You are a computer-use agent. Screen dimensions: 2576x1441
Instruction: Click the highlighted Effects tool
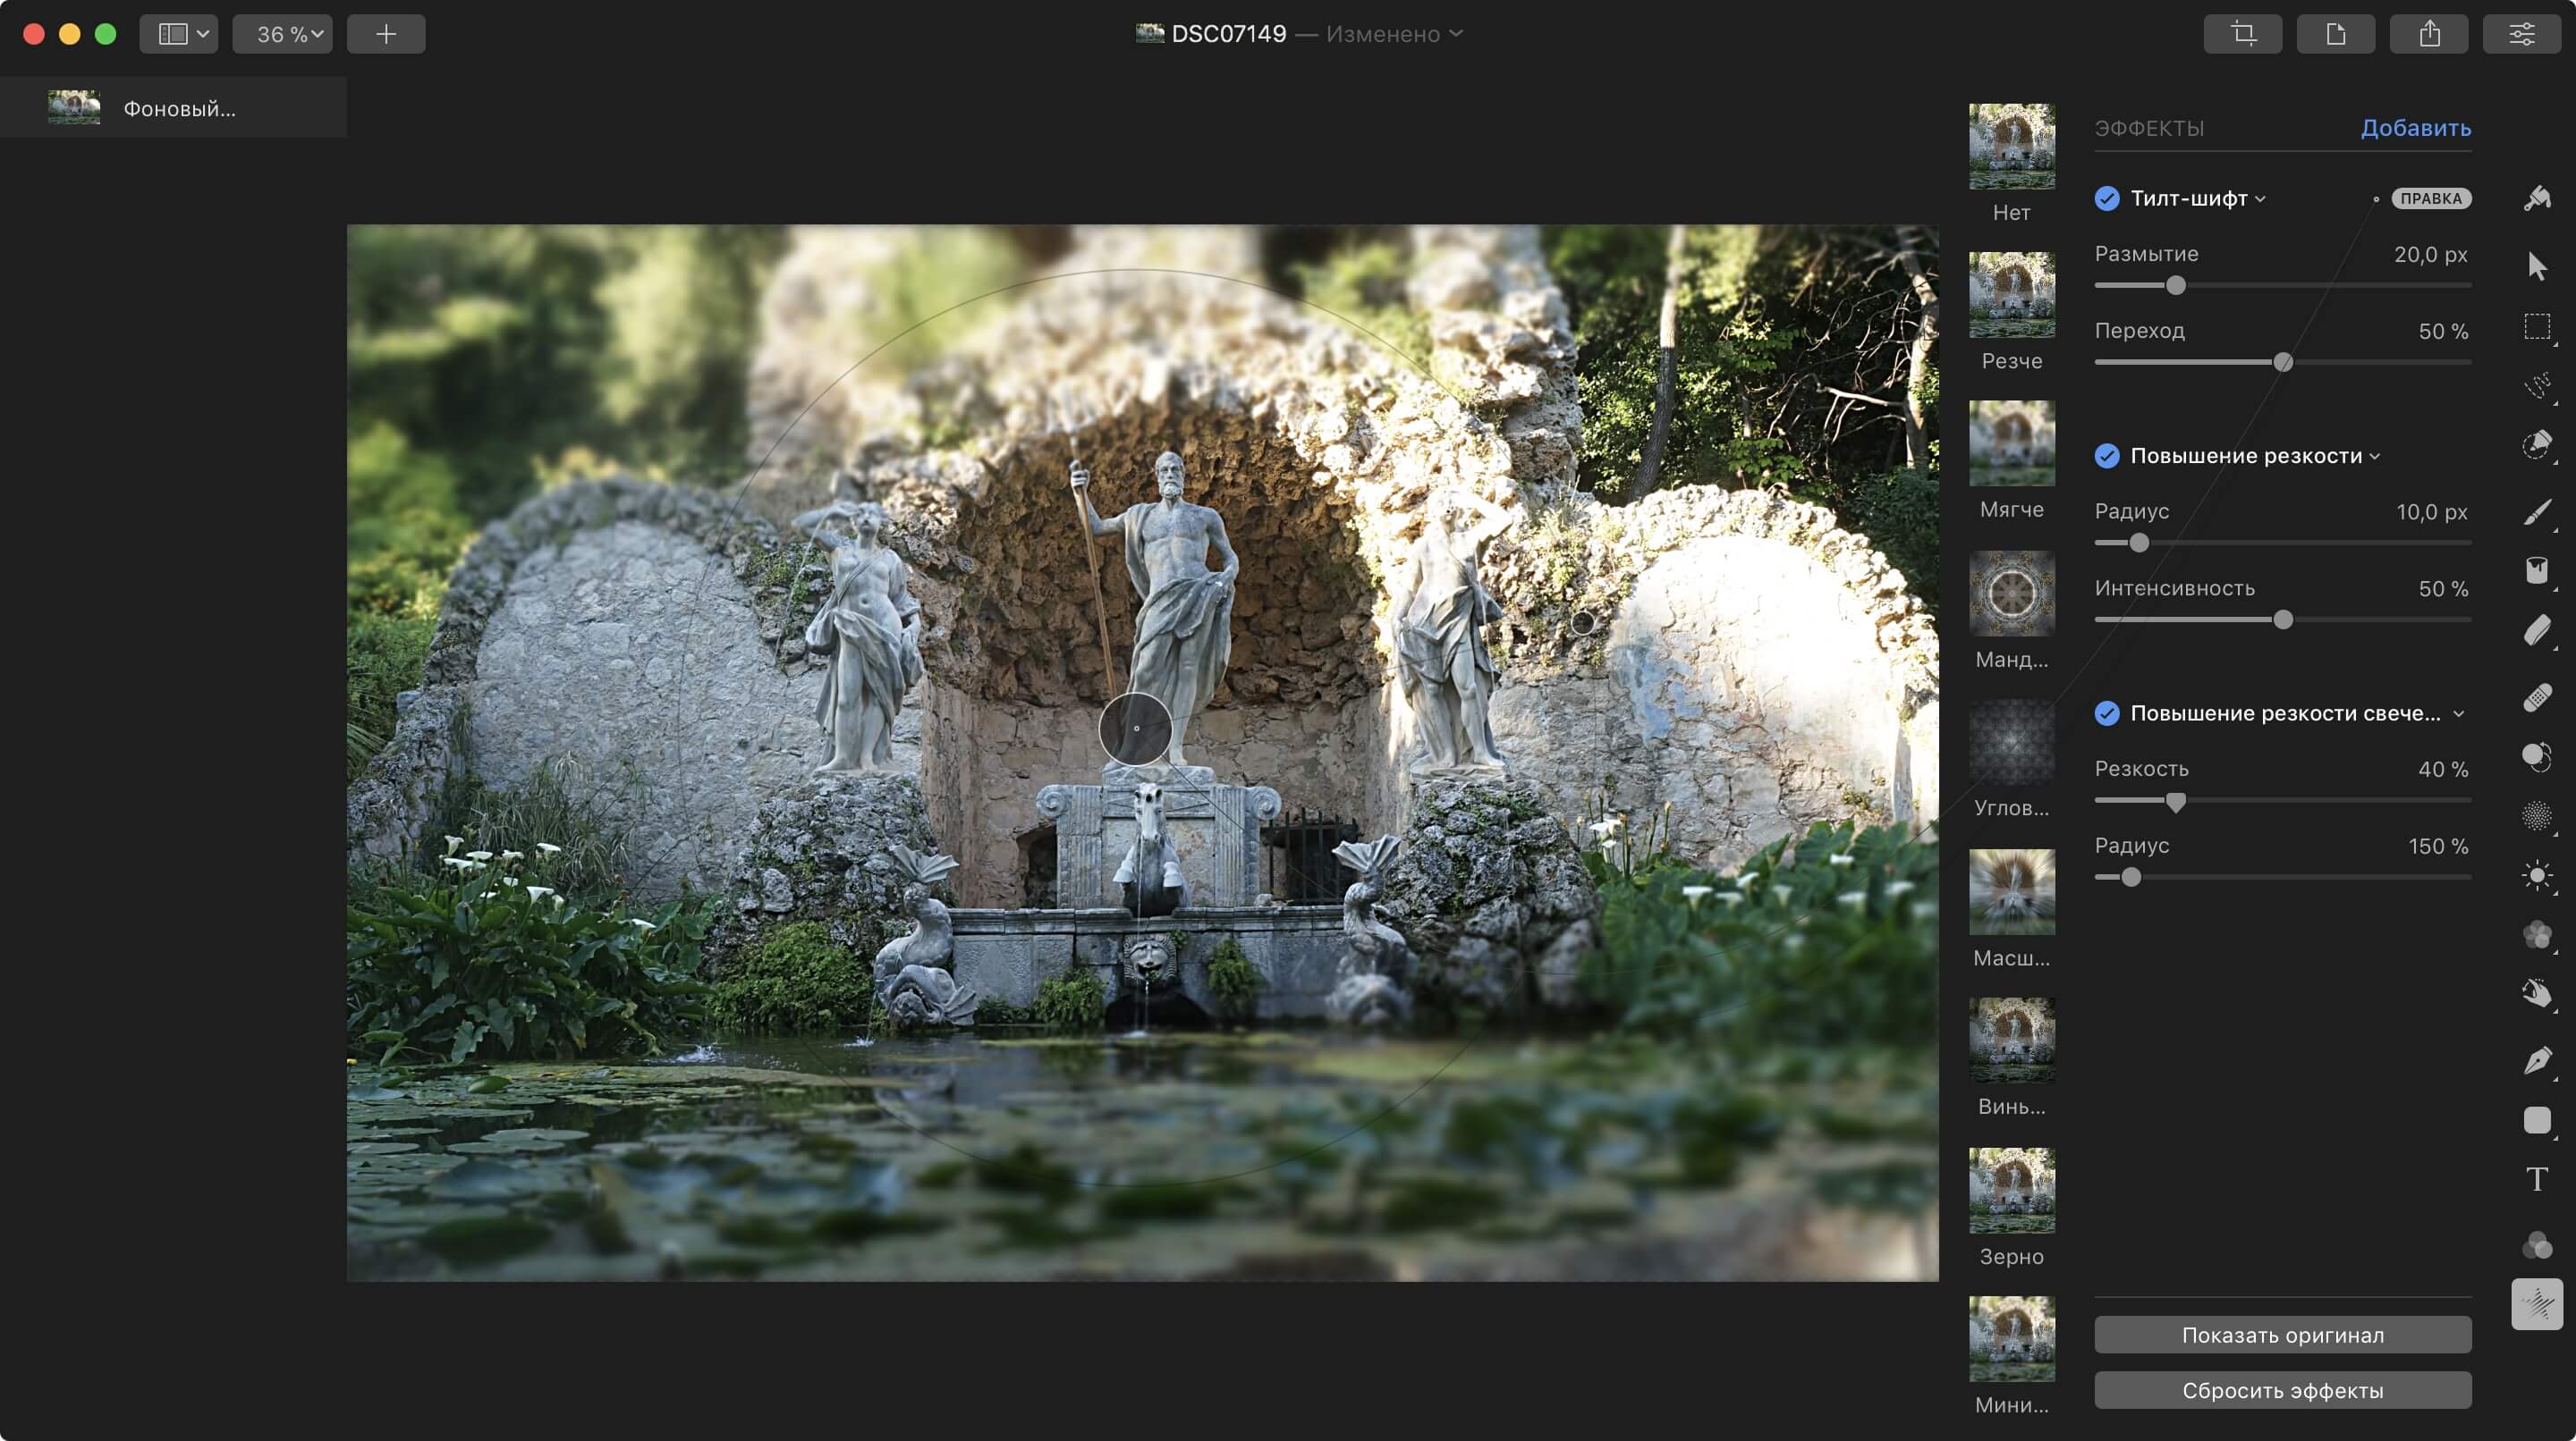pos(2537,1304)
